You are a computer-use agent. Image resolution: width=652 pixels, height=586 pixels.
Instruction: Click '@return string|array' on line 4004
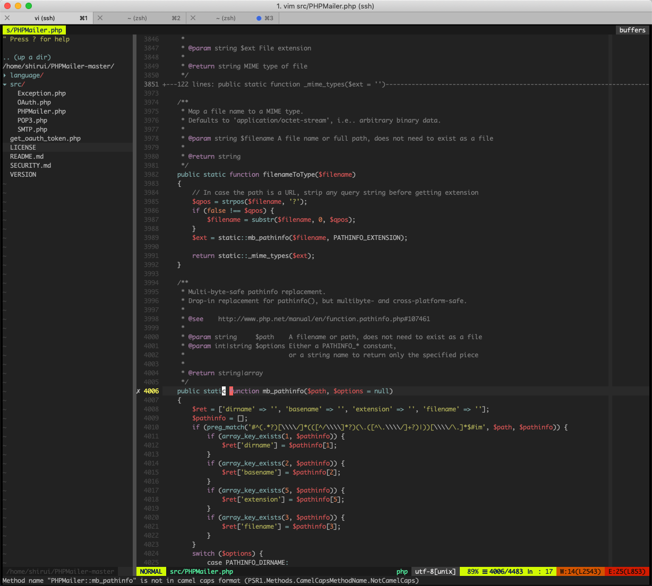click(225, 373)
